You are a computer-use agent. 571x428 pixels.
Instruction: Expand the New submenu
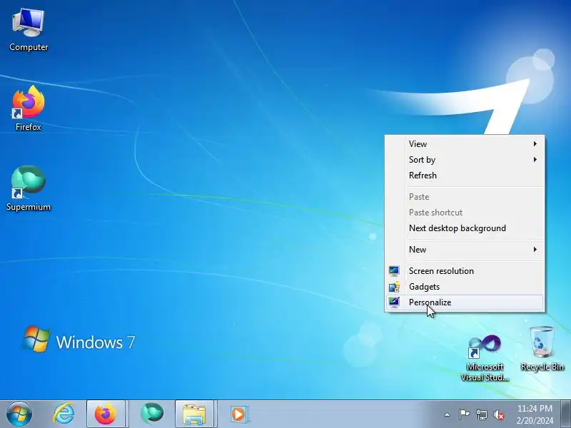point(465,249)
